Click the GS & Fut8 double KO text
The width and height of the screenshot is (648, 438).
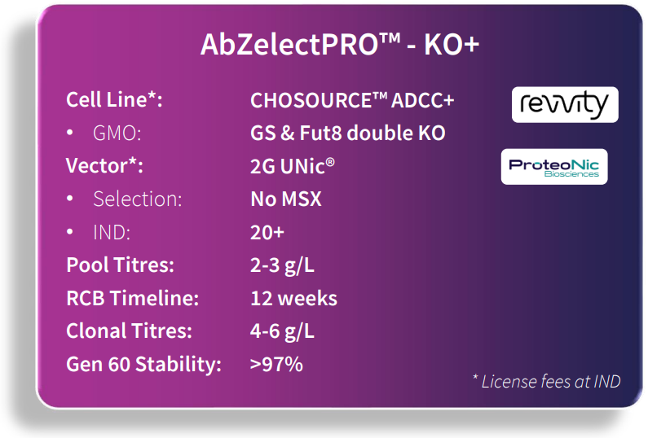[348, 133]
